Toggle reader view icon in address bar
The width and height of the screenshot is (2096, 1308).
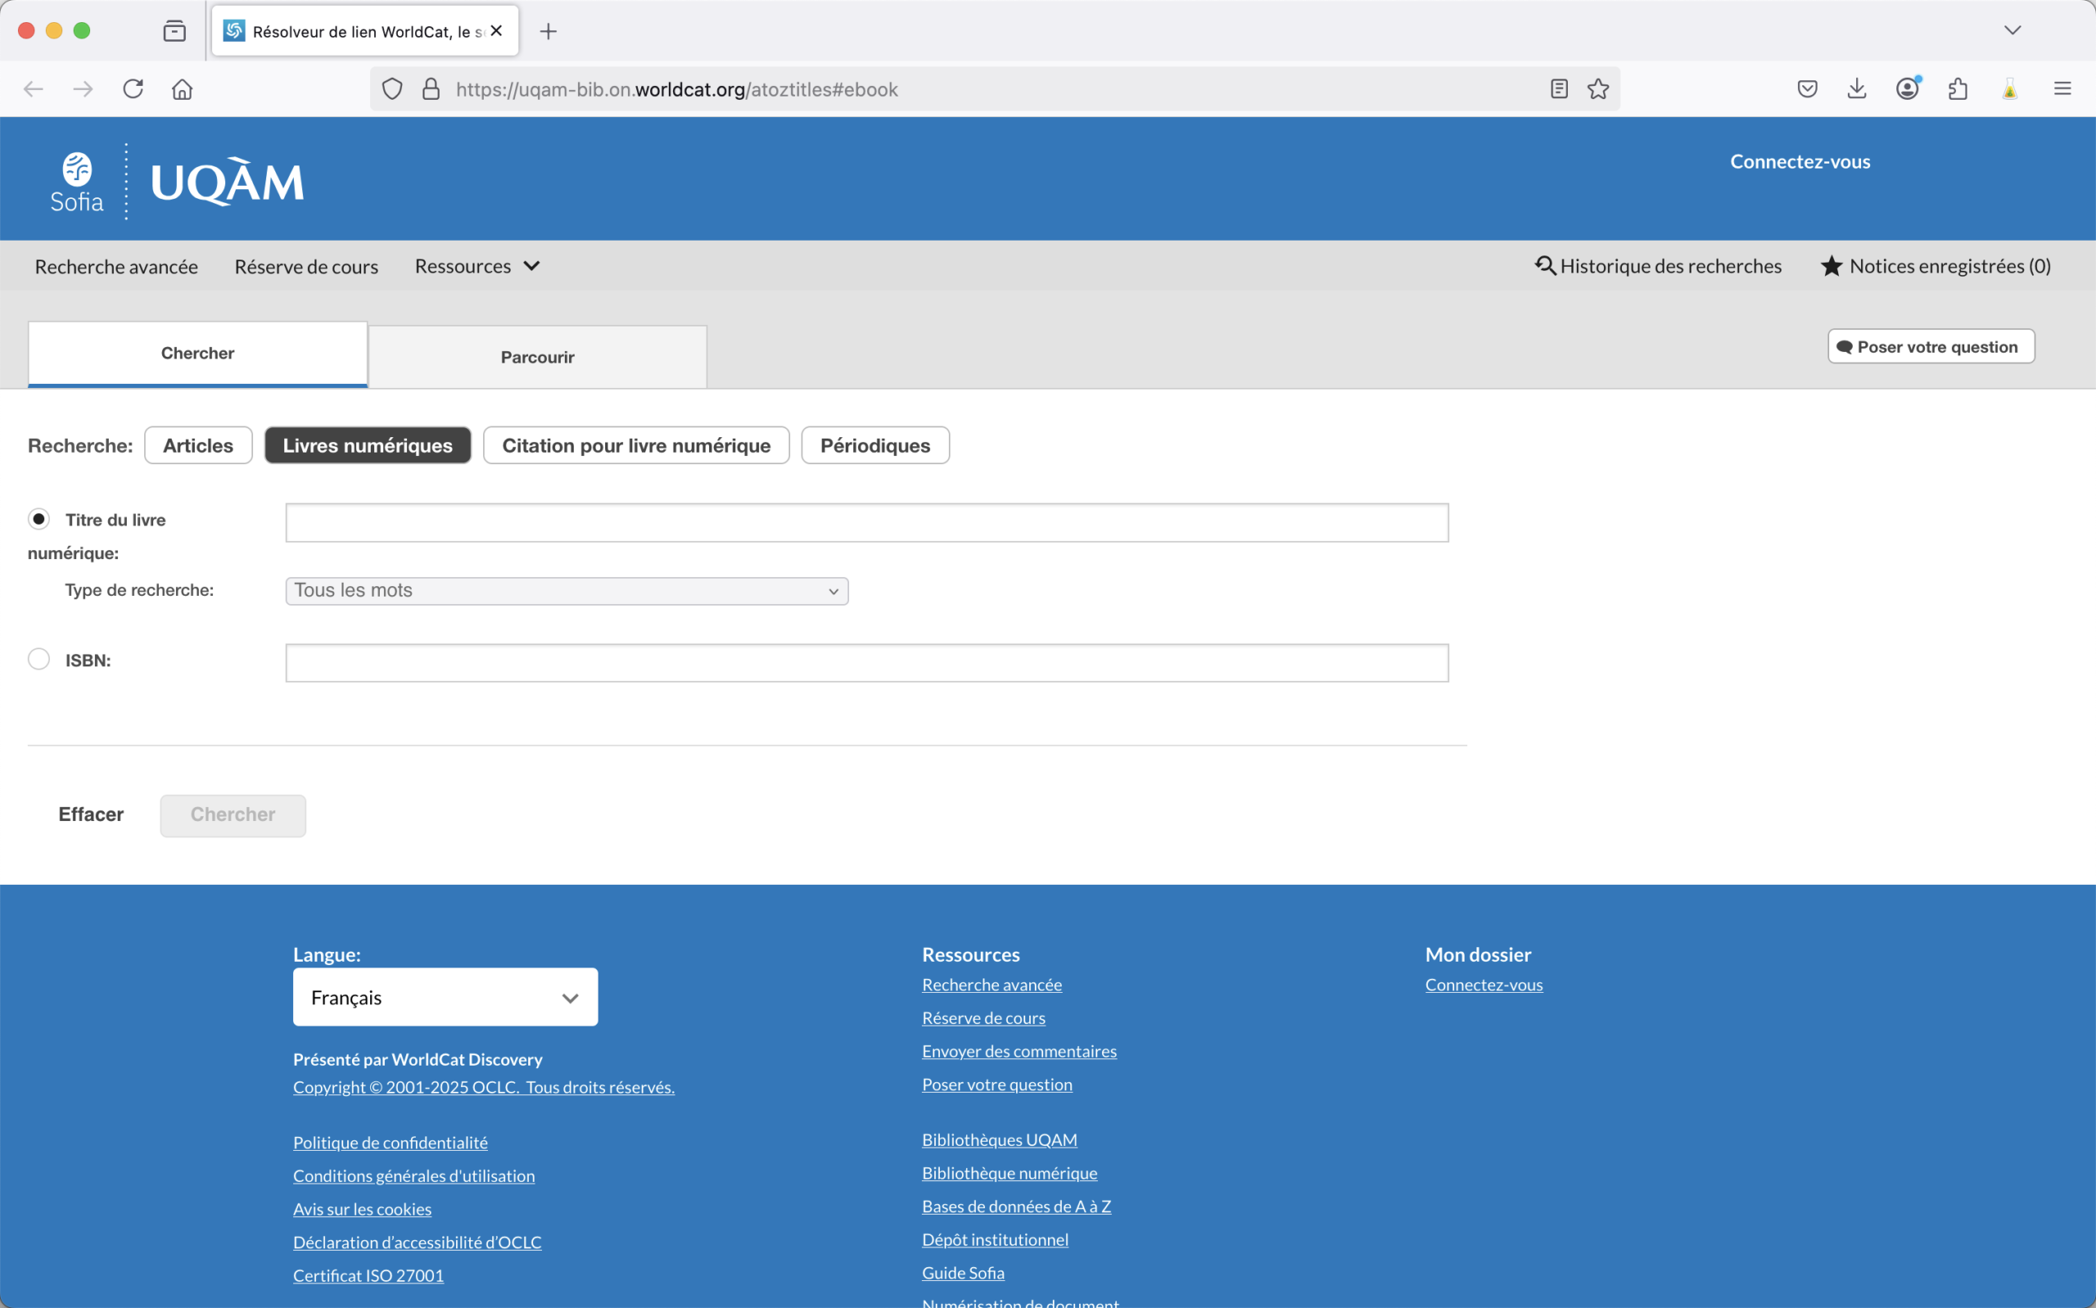[x=1559, y=89]
